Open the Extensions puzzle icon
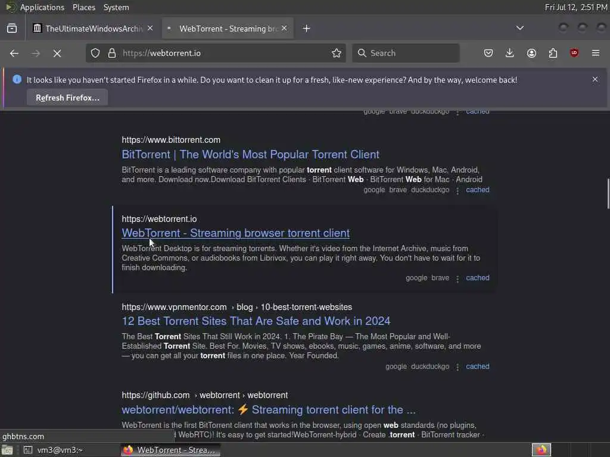This screenshot has height=457, width=610. tap(553, 53)
